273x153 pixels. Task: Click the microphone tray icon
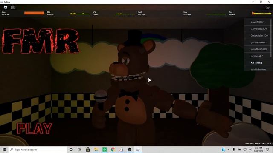pos(234,150)
